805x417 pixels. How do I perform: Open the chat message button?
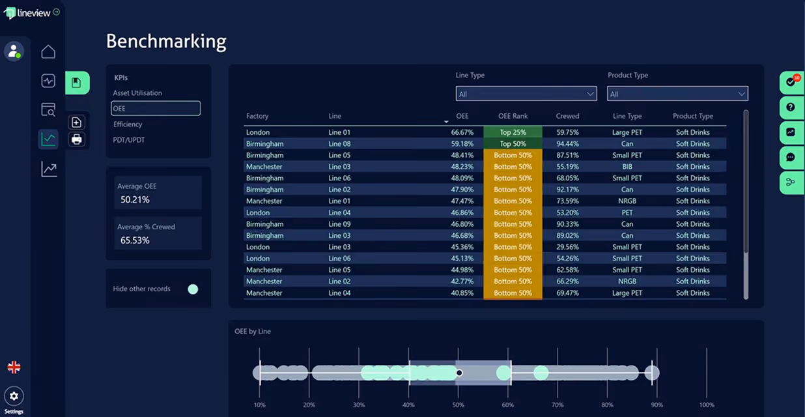[791, 157]
